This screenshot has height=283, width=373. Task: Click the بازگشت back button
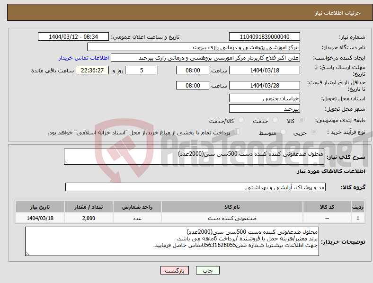[x=175, y=270]
